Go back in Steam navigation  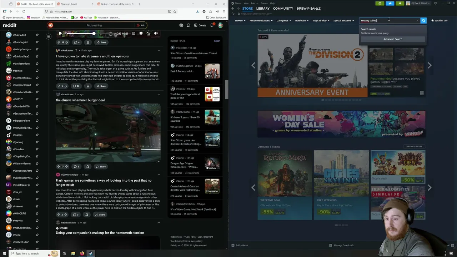[233, 8]
